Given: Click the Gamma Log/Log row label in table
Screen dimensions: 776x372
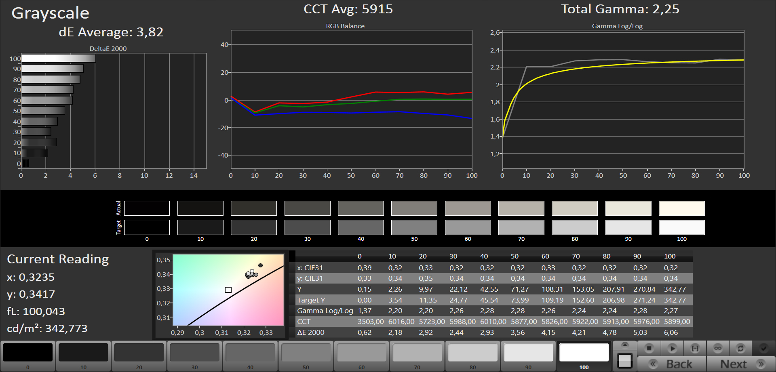Looking at the screenshot, I should tap(325, 311).
